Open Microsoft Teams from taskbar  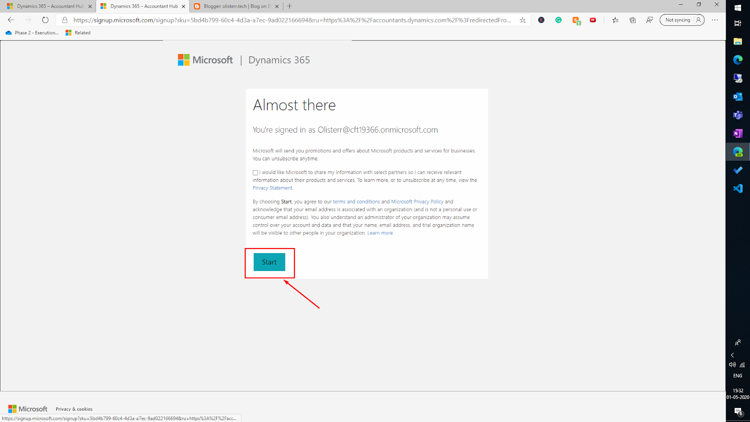(738, 115)
